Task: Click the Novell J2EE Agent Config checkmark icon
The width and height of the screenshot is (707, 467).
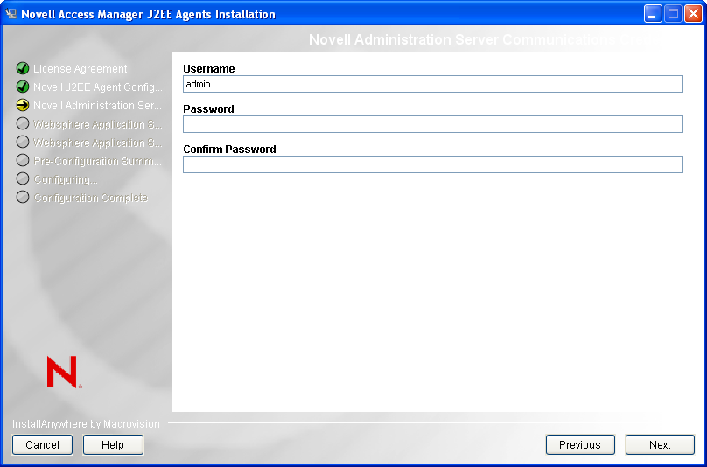Action: (23, 87)
